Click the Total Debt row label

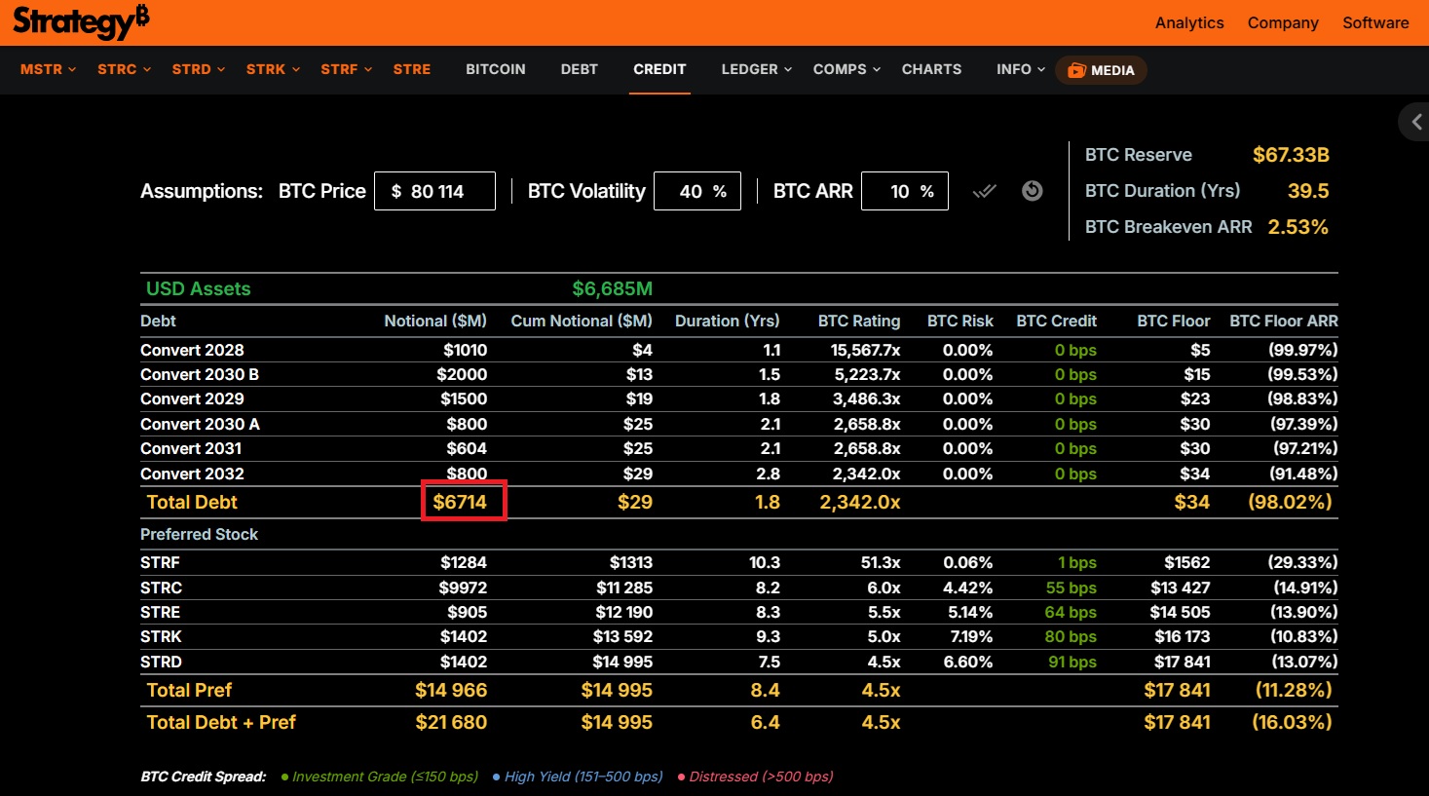[x=192, y=502]
